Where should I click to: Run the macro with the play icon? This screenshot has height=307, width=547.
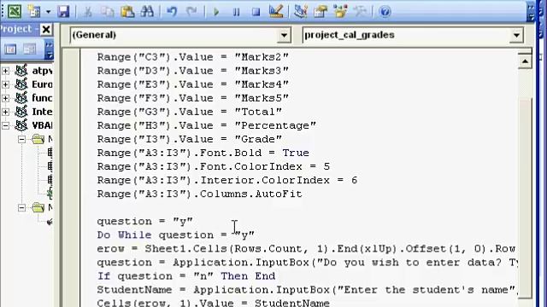[216, 12]
